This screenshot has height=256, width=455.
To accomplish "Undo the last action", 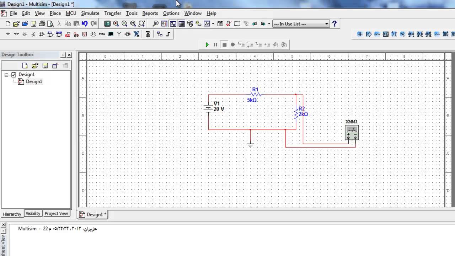I will tap(85, 24).
